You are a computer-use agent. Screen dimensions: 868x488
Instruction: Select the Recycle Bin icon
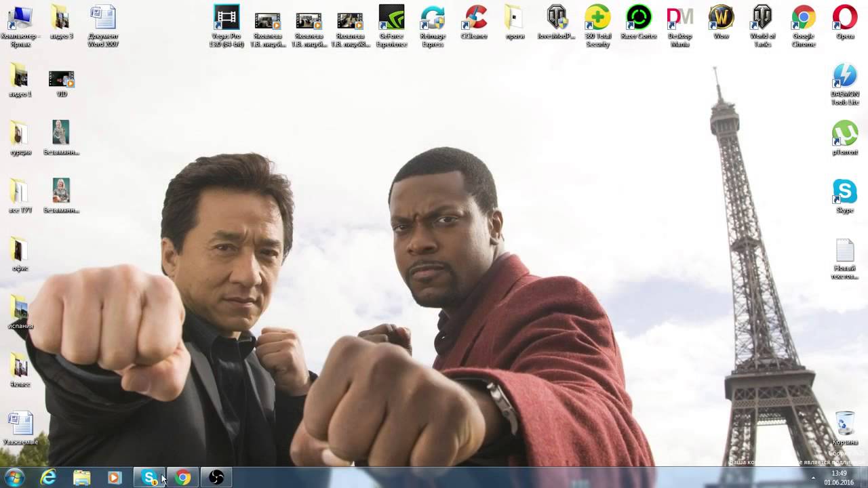pos(845,428)
